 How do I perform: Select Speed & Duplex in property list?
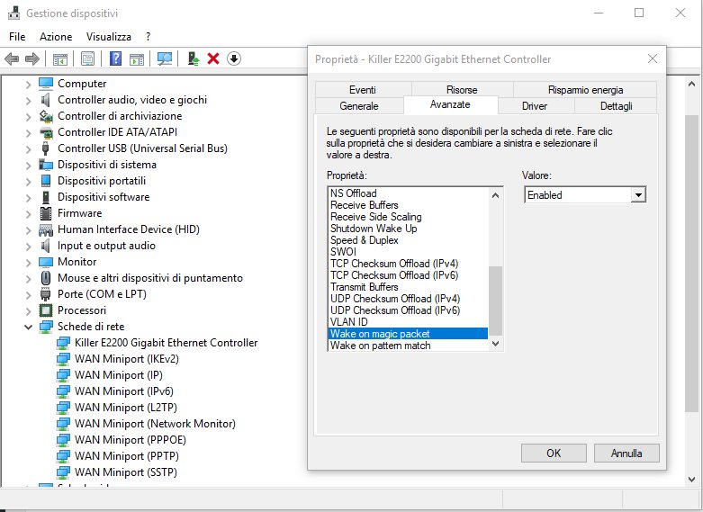[363, 240]
